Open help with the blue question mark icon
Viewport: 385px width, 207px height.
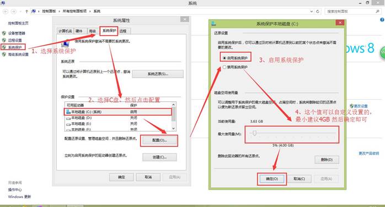(x=382, y=20)
